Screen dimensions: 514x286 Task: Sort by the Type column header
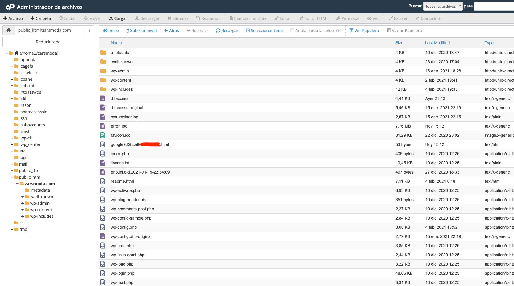(489, 43)
